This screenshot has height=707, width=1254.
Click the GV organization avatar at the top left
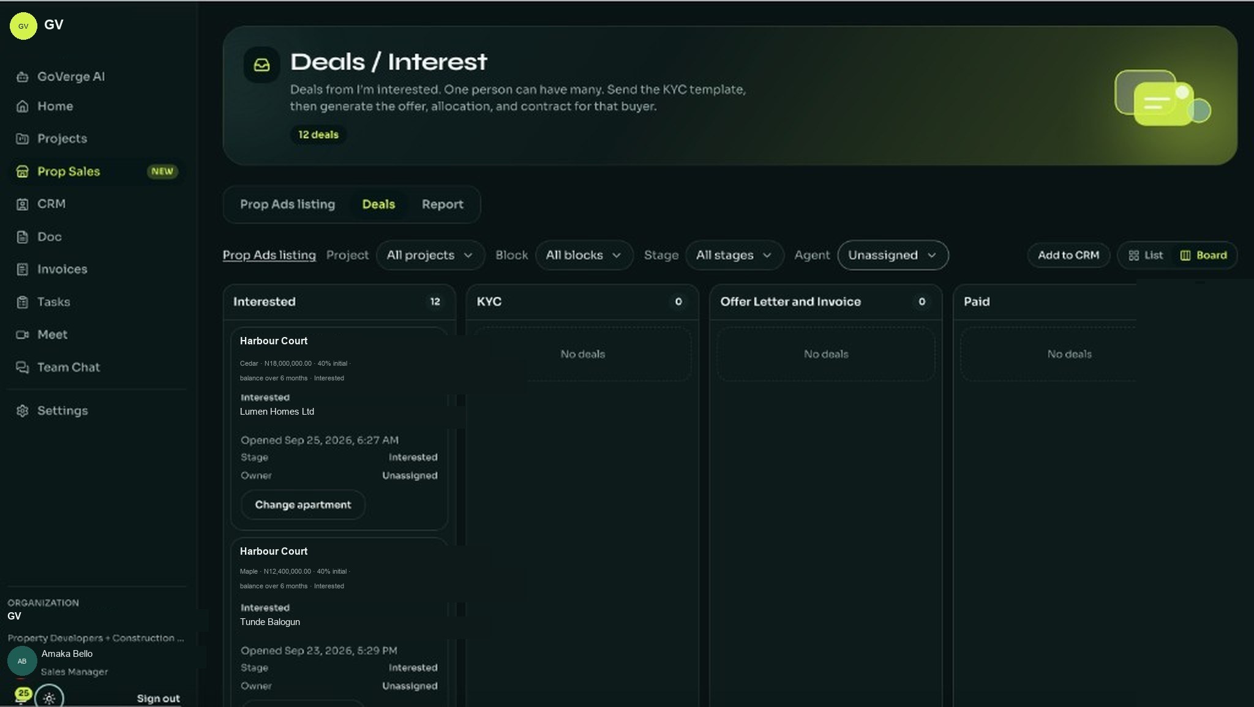[23, 26]
